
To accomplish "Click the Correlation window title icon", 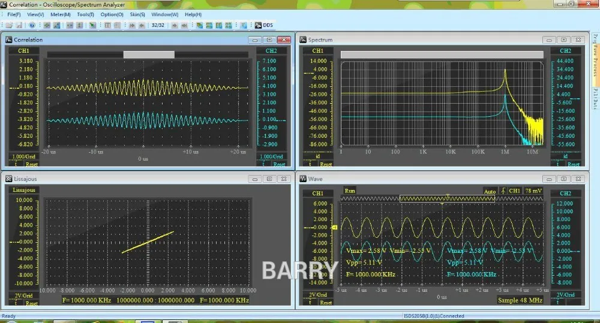I will tap(9, 40).
